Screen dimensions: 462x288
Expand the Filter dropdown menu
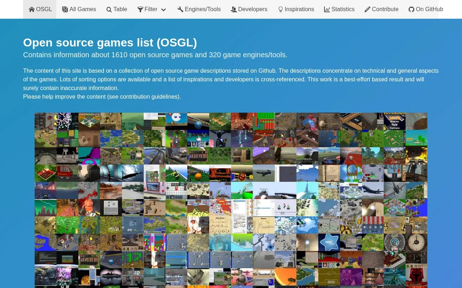click(152, 9)
